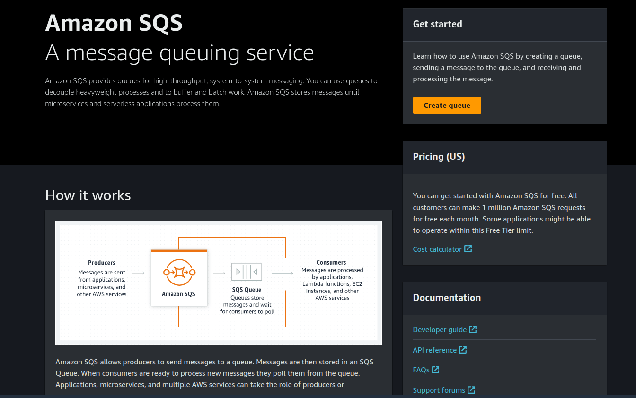The height and width of the screenshot is (398, 636).
Task: Click the Amazon SQS service icon in the diagram
Action: tap(179, 272)
